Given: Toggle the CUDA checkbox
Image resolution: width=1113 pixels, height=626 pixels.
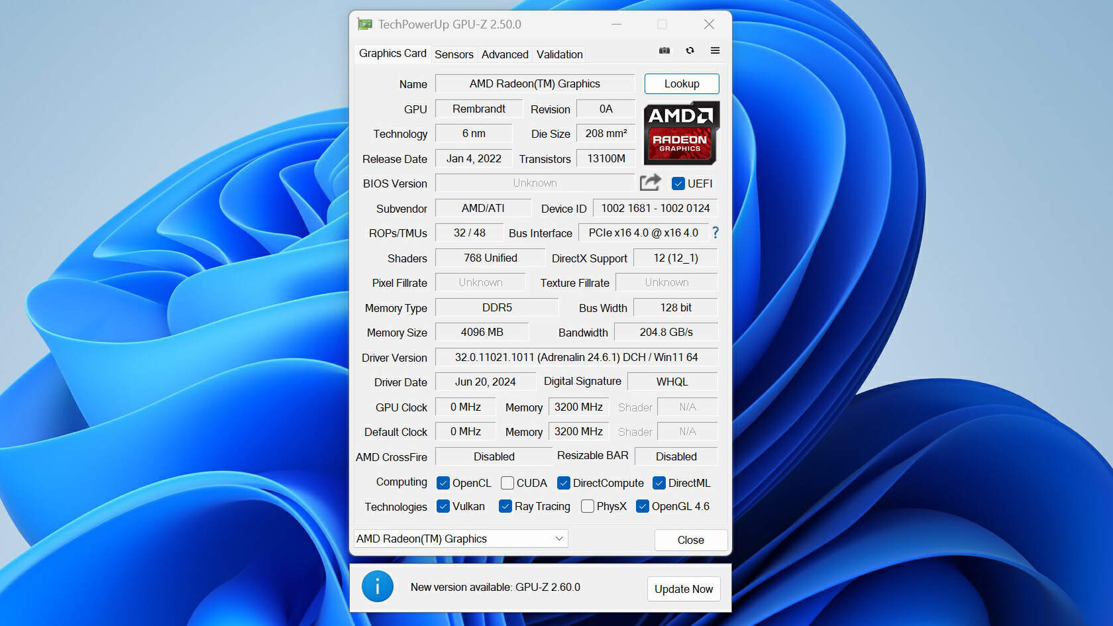Looking at the screenshot, I should point(507,483).
